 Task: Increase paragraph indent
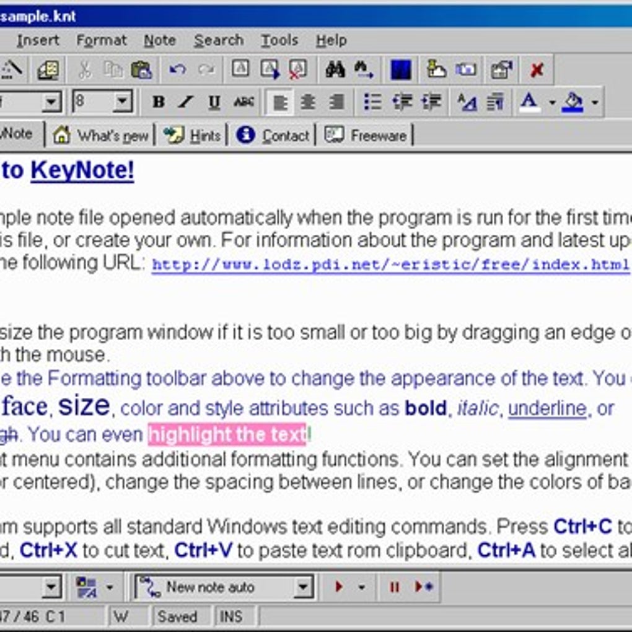click(x=431, y=102)
